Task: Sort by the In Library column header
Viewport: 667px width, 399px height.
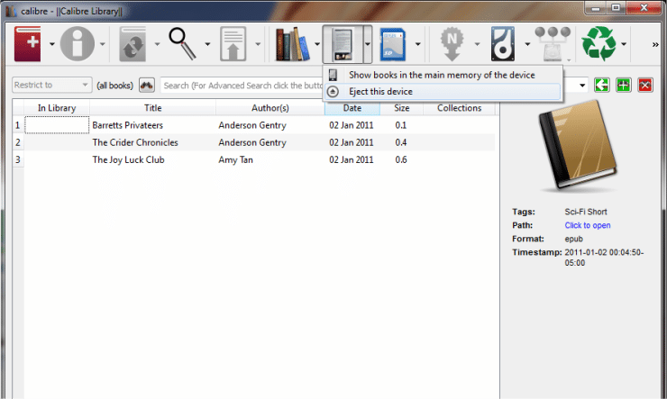Action: [57, 108]
